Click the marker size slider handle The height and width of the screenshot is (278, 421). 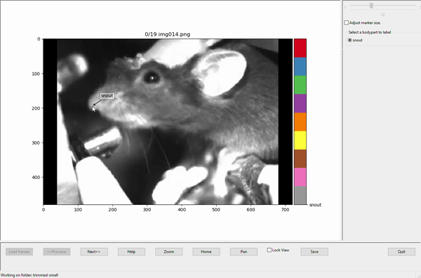click(x=371, y=6)
